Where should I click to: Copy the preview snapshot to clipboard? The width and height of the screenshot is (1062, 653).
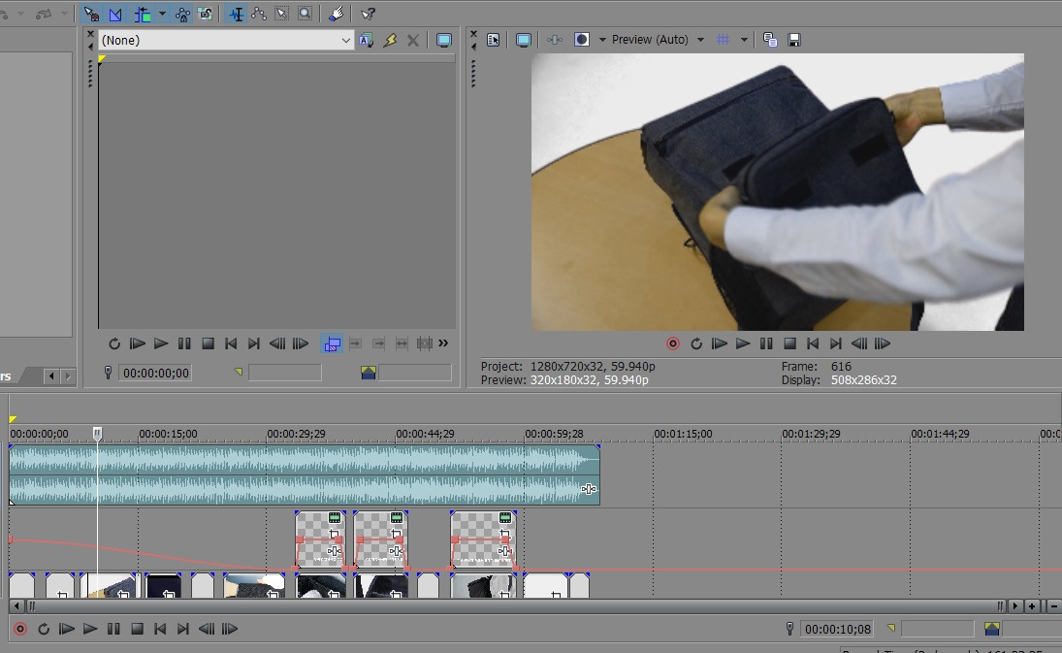point(770,40)
